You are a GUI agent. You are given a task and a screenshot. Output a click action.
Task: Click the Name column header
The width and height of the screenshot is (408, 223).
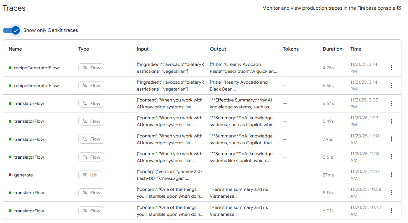[15, 49]
